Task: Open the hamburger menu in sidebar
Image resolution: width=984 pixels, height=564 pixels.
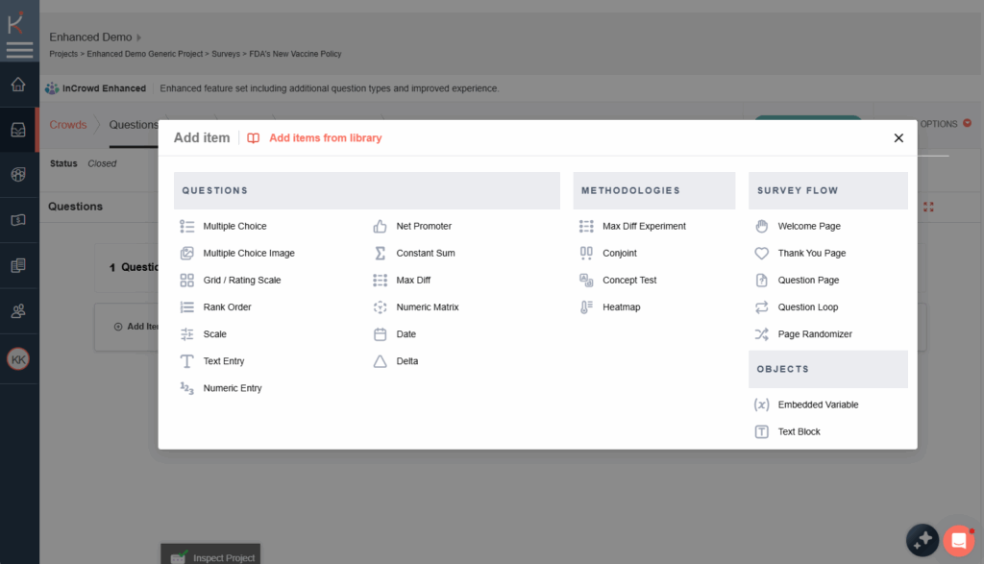Action: tap(19, 50)
